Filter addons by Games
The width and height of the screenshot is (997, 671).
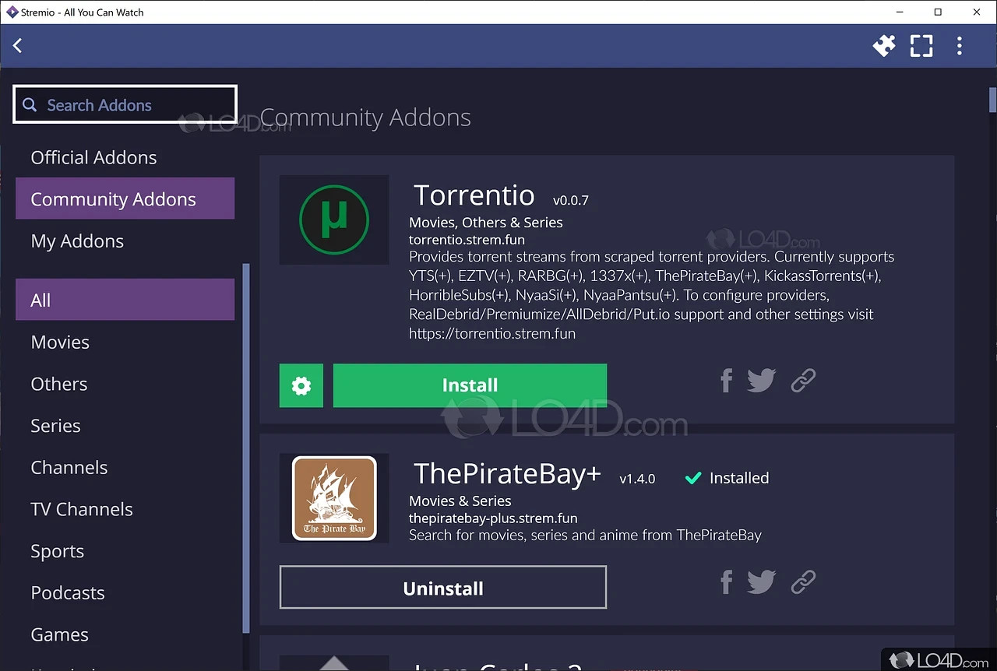[125, 634]
